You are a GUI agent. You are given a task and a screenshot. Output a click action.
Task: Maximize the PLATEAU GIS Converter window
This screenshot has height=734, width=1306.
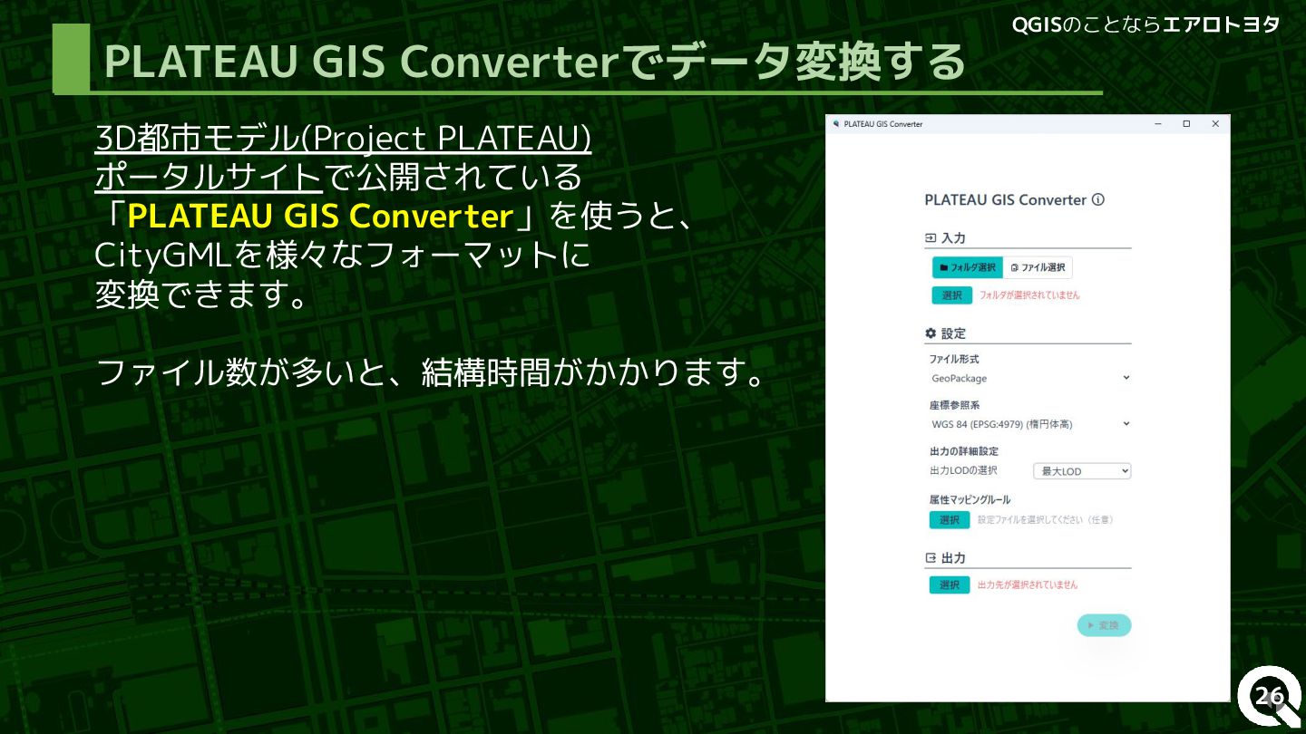click(1186, 124)
